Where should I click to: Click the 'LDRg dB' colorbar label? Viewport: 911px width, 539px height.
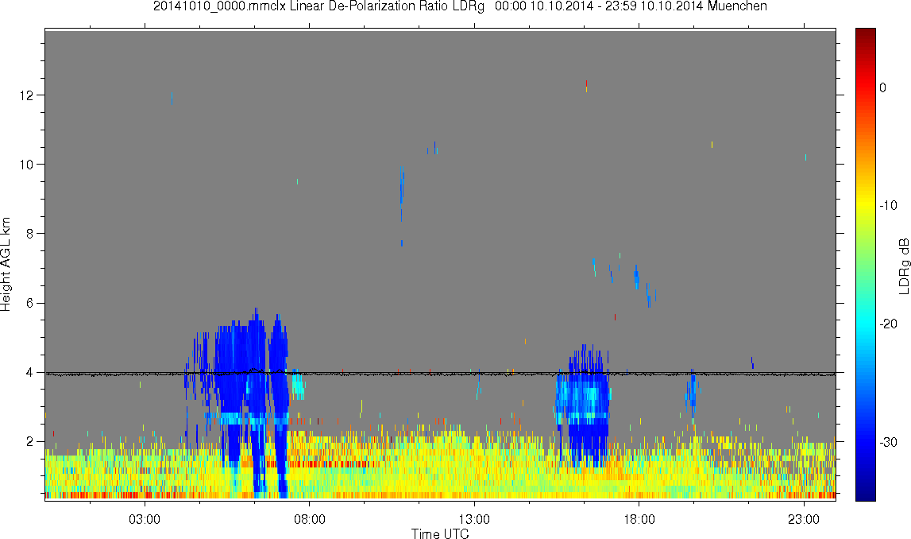(x=903, y=266)
